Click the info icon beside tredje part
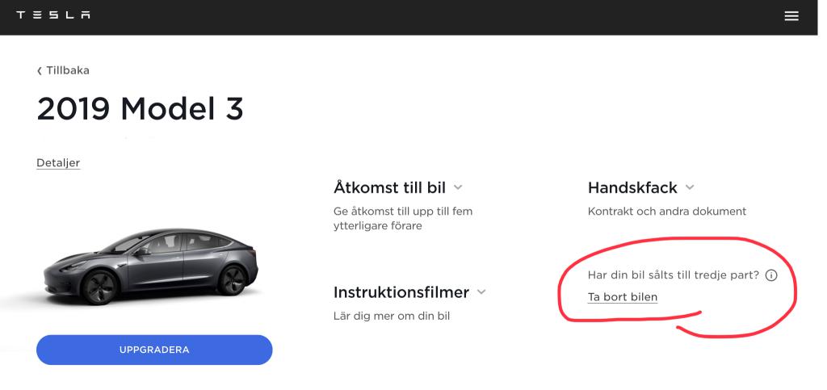The width and height of the screenshot is (827, 390). pos(771,275)
